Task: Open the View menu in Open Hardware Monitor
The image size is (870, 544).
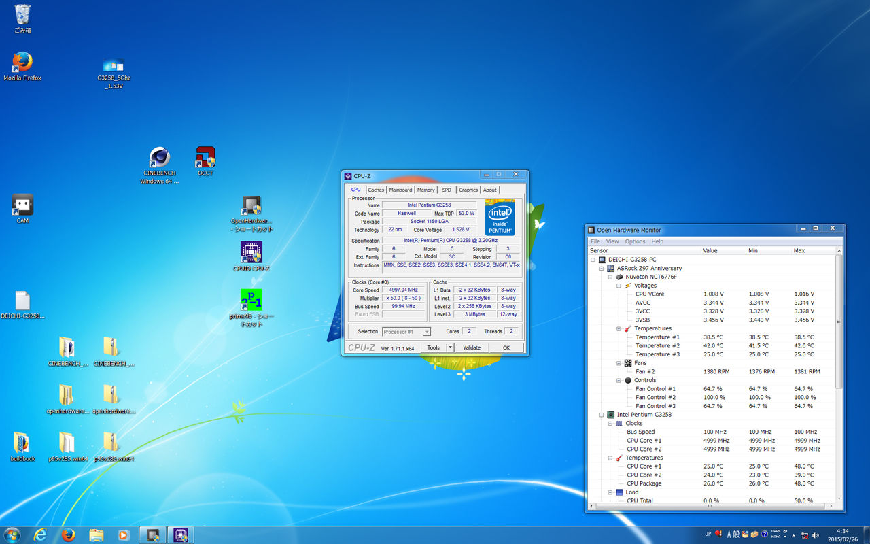Action: (612, 241)
